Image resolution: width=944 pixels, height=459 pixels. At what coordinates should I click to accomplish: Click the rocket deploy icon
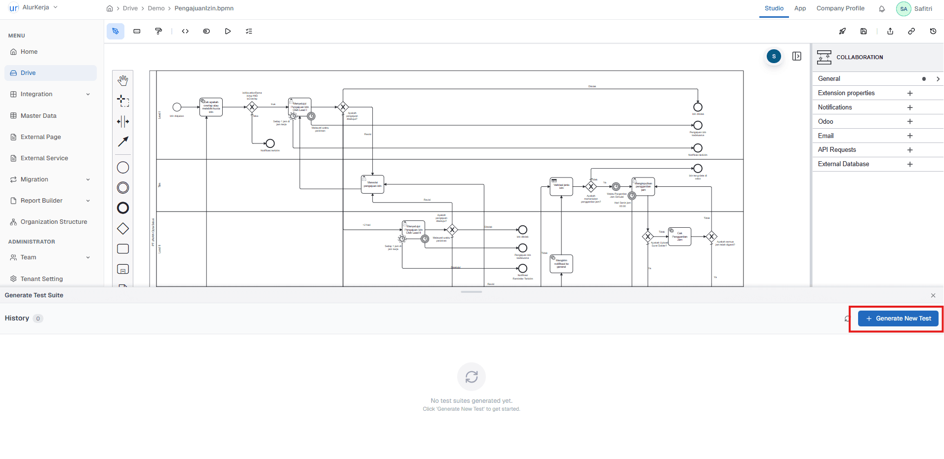(842, 31)
